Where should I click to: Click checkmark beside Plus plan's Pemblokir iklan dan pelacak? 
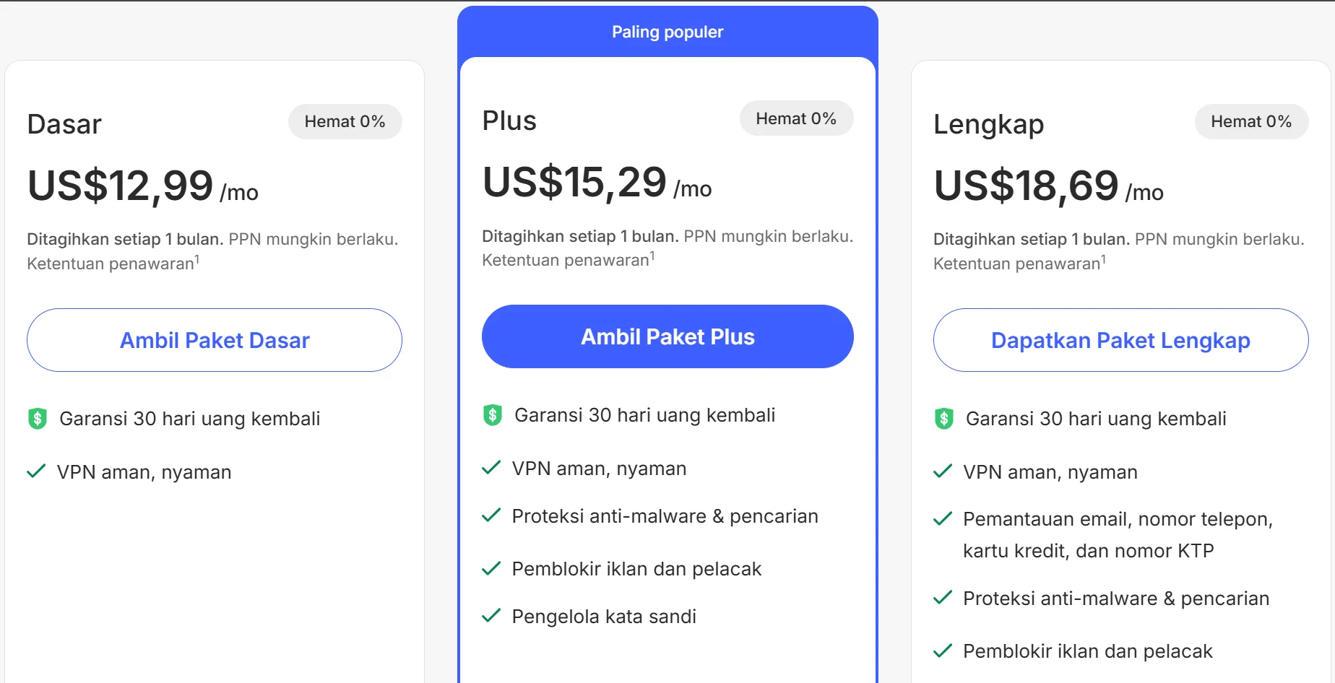(491, 569)
